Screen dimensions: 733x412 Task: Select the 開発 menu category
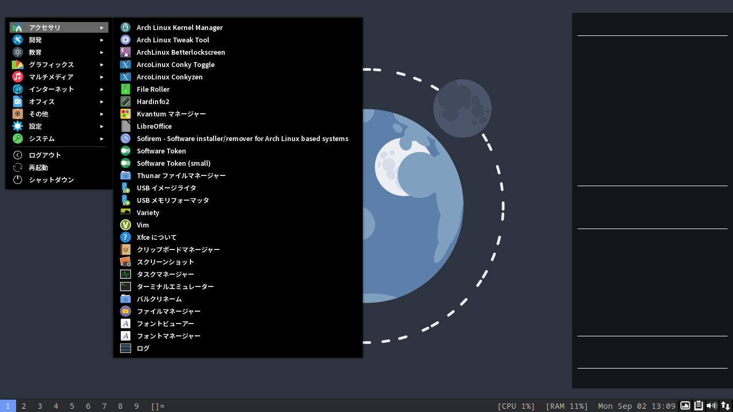(x=59, y=40)
